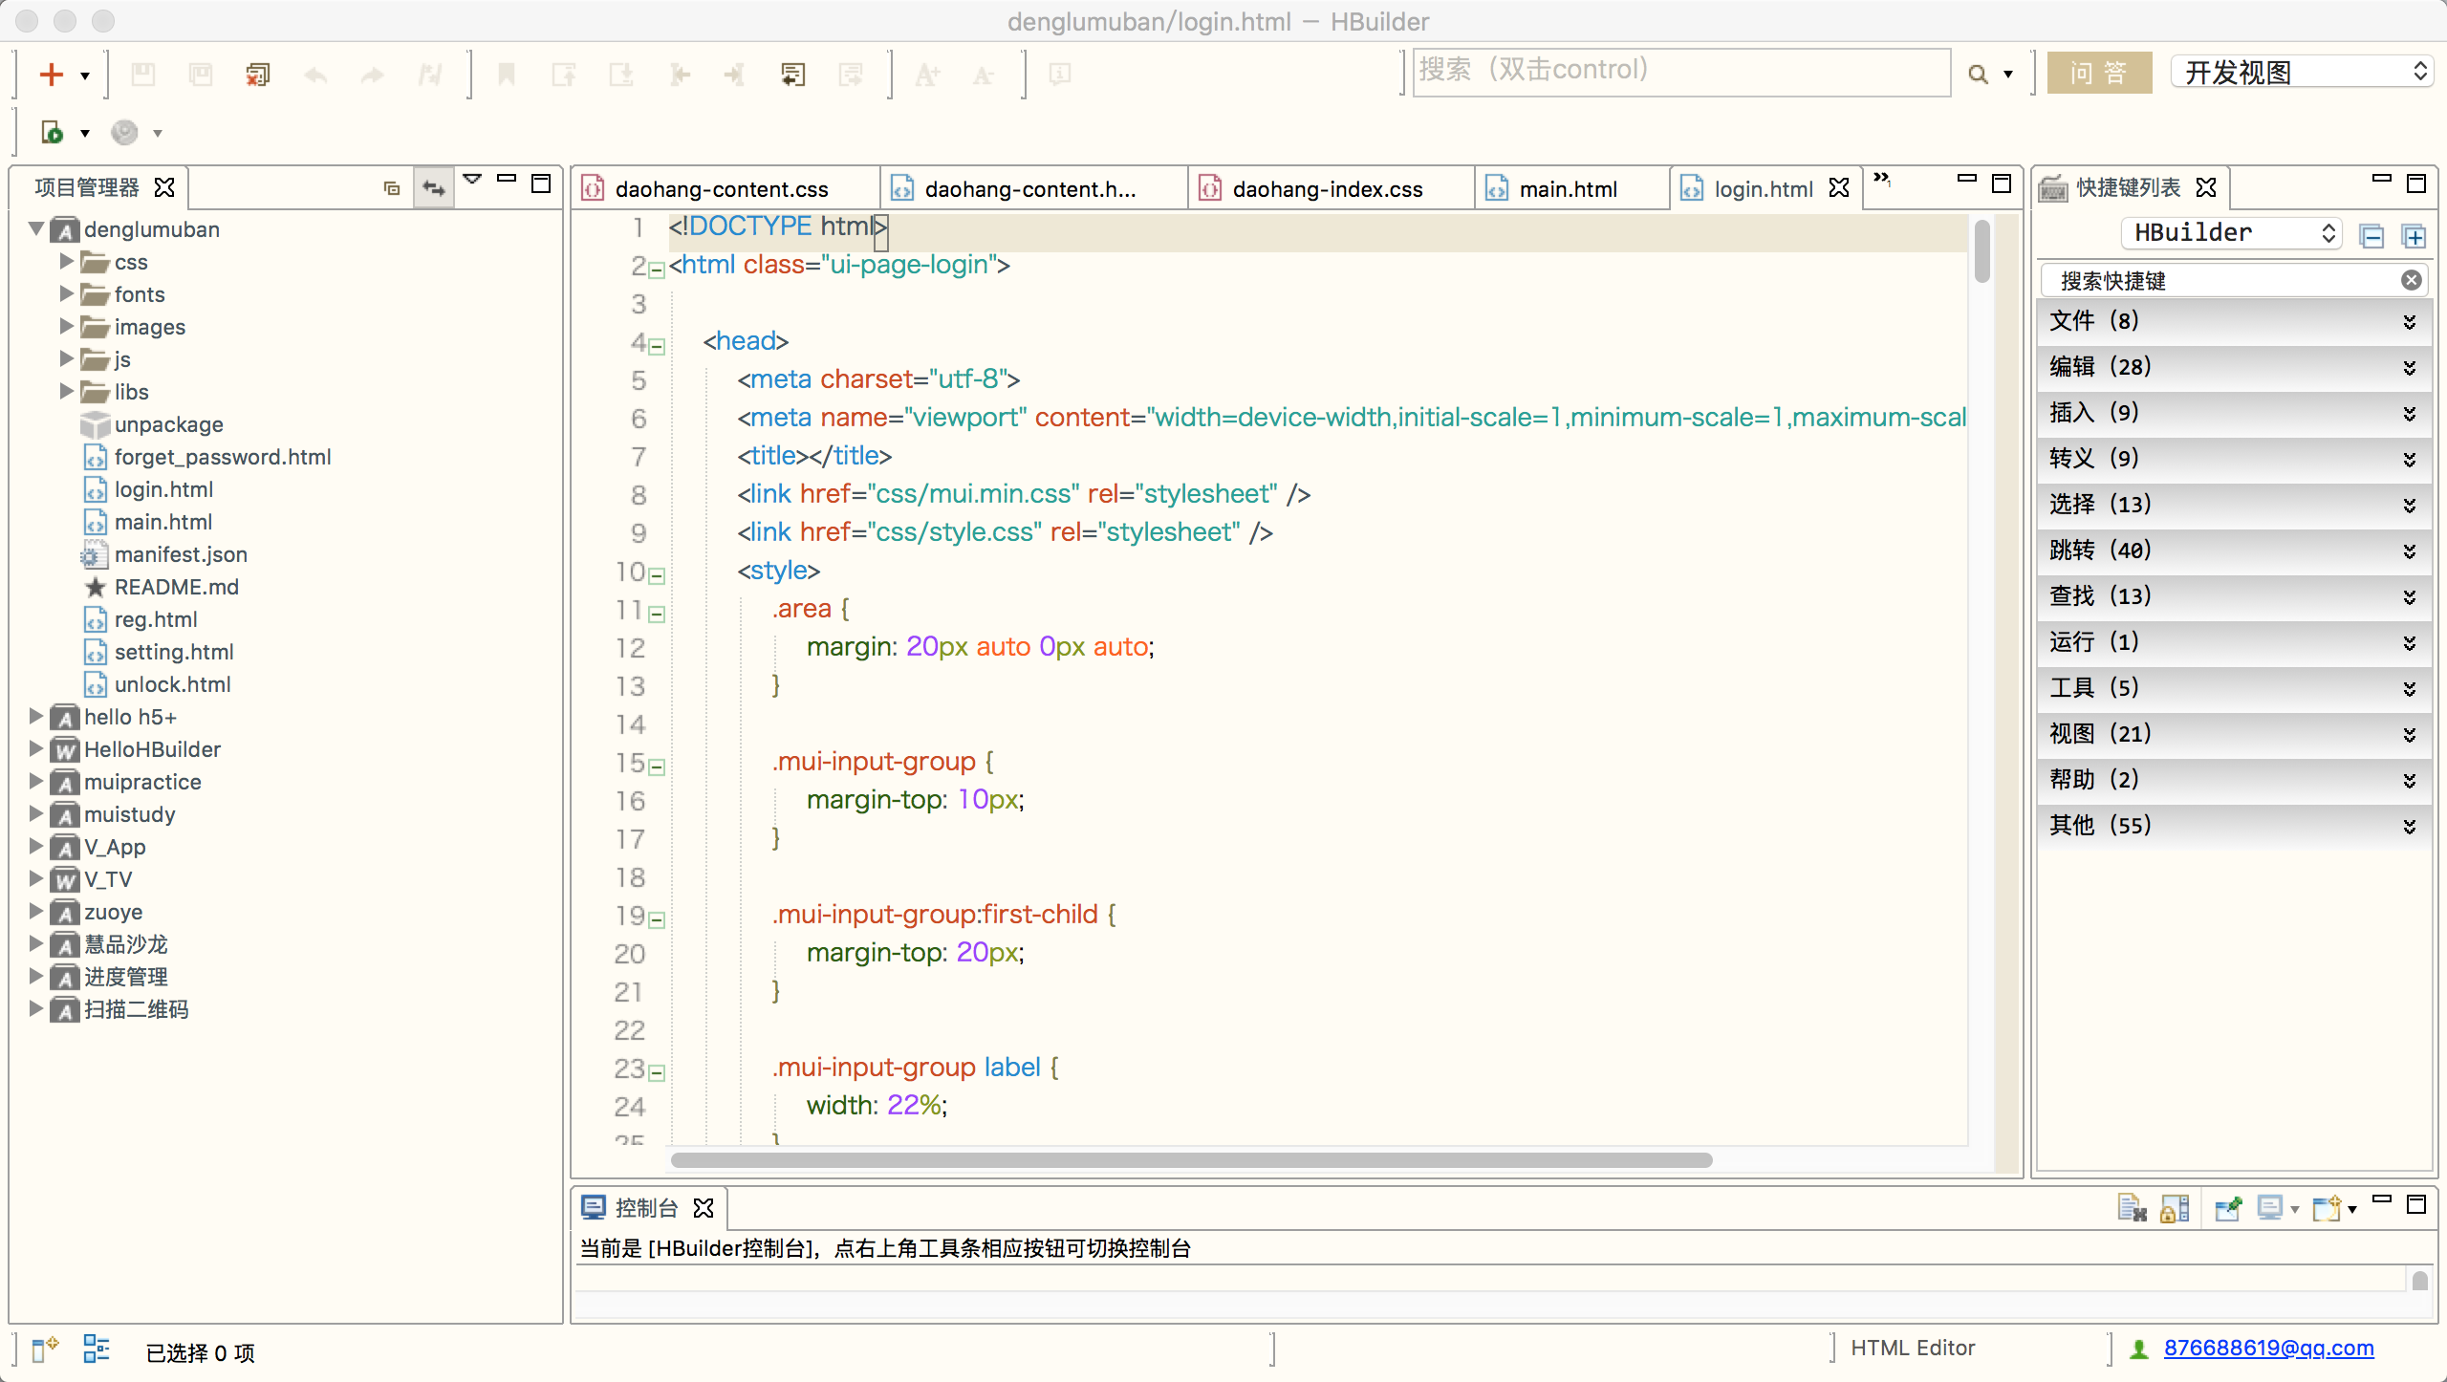Click the 问答 button

(2099, 73)
